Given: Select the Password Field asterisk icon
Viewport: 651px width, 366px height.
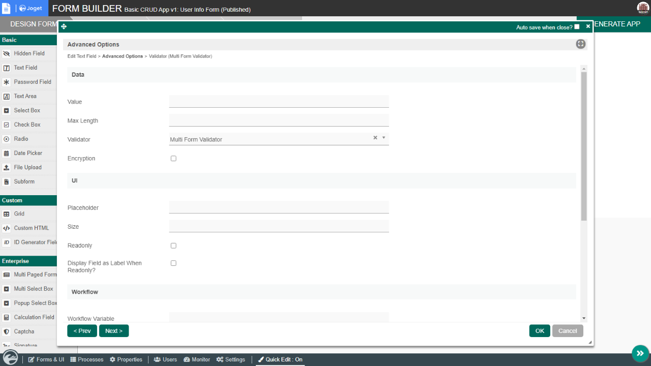Looking at the screenshot, I should tap(7, 82).
